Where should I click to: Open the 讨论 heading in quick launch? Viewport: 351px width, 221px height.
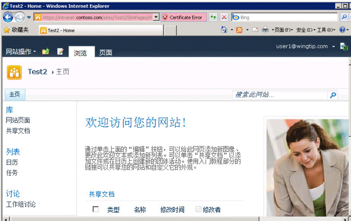(13, 194)
